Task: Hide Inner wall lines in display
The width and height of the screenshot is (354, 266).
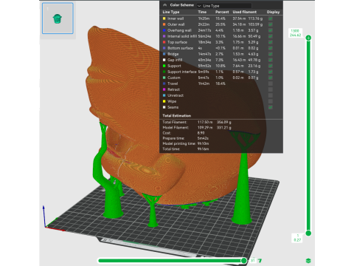Action: point(271,18)
